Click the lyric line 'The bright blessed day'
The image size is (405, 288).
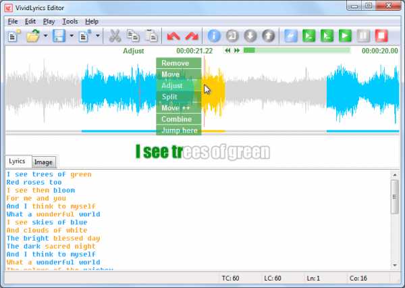point(53,238)
